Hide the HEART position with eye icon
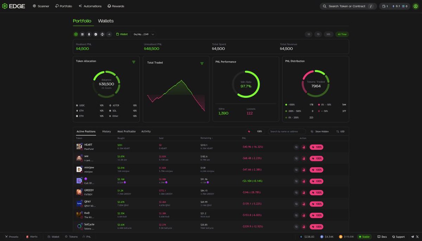The width and height of the screenshot is (422, 241). (x=296, y=147)
